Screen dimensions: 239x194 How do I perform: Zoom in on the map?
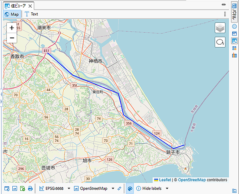click(x=12, y=28)
